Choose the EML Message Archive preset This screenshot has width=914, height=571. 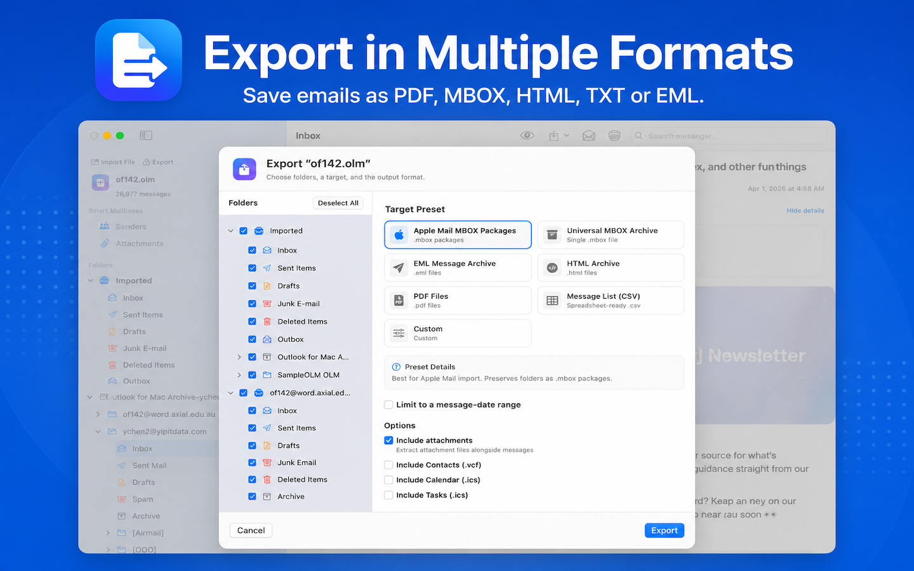(458, 268)
